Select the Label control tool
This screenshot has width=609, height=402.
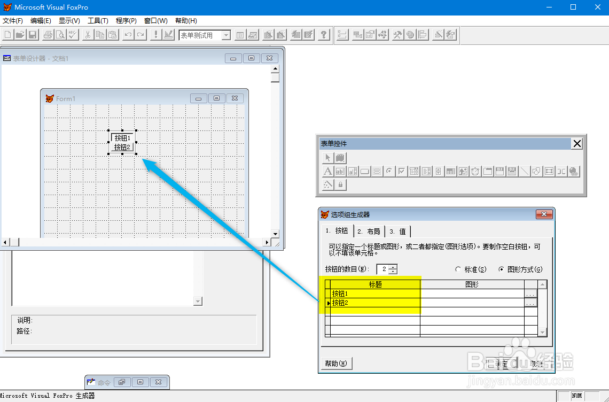pos(328,172)
